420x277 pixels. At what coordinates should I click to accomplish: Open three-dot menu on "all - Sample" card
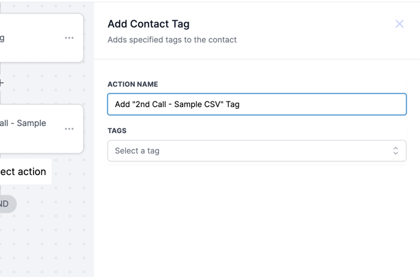(69, 129)
